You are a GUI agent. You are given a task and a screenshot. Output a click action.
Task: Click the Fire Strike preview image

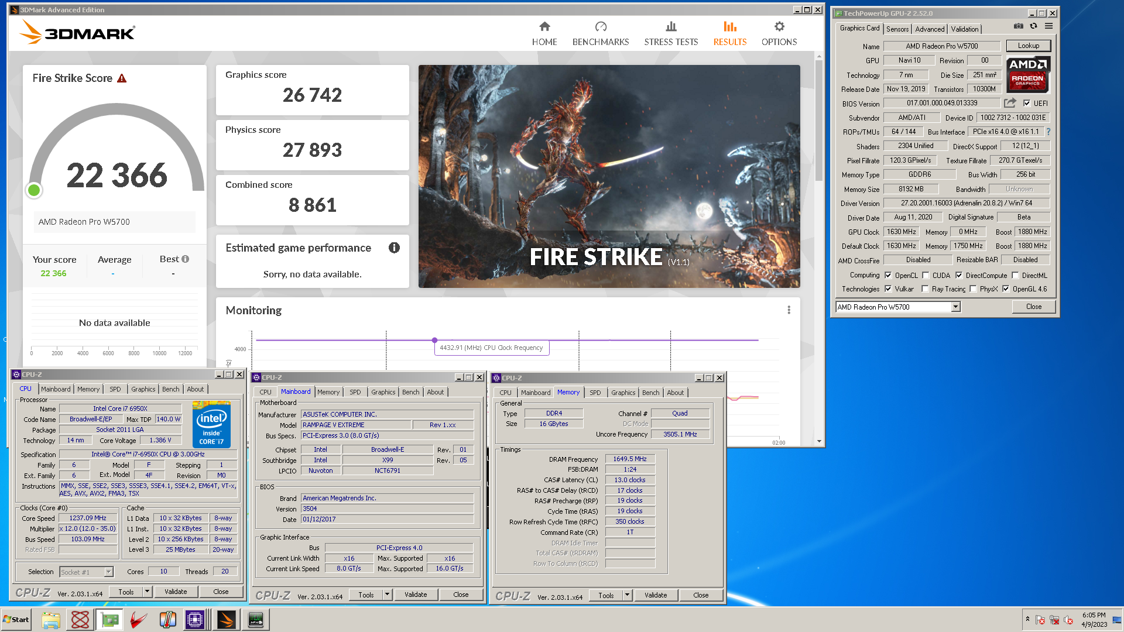pyautogui.click(x=609, y=176)
